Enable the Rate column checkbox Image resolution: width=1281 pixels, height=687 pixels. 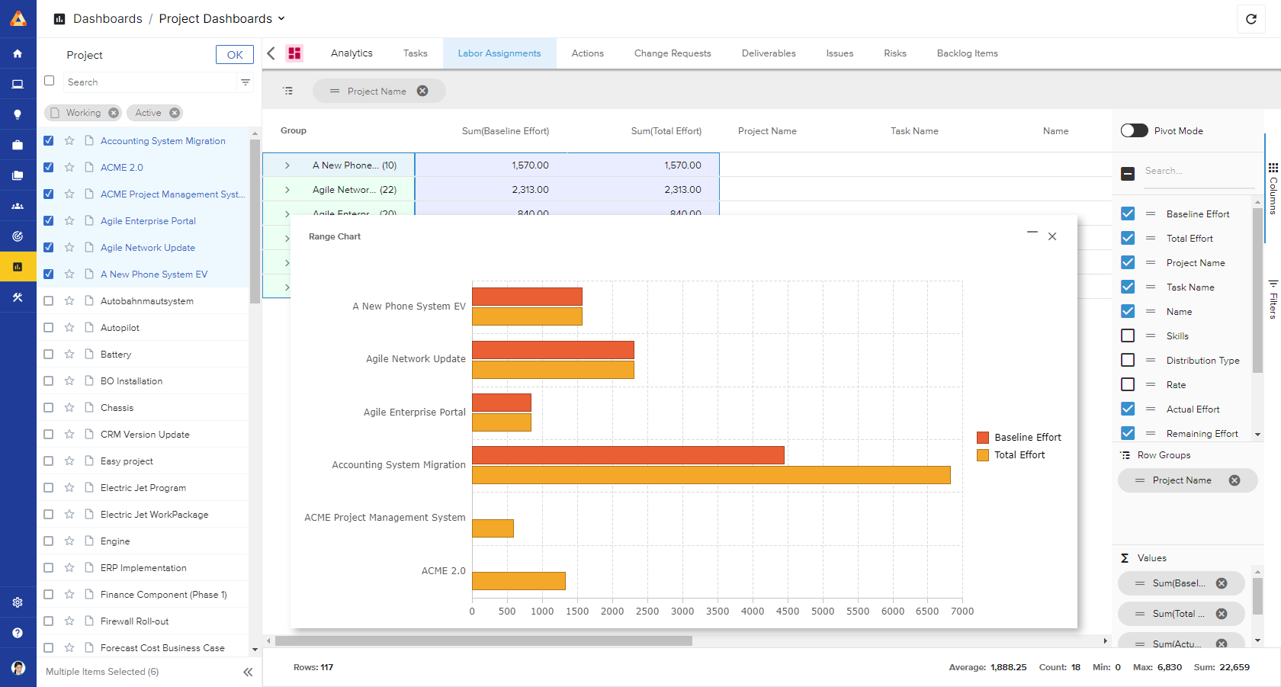[1128, 384]
